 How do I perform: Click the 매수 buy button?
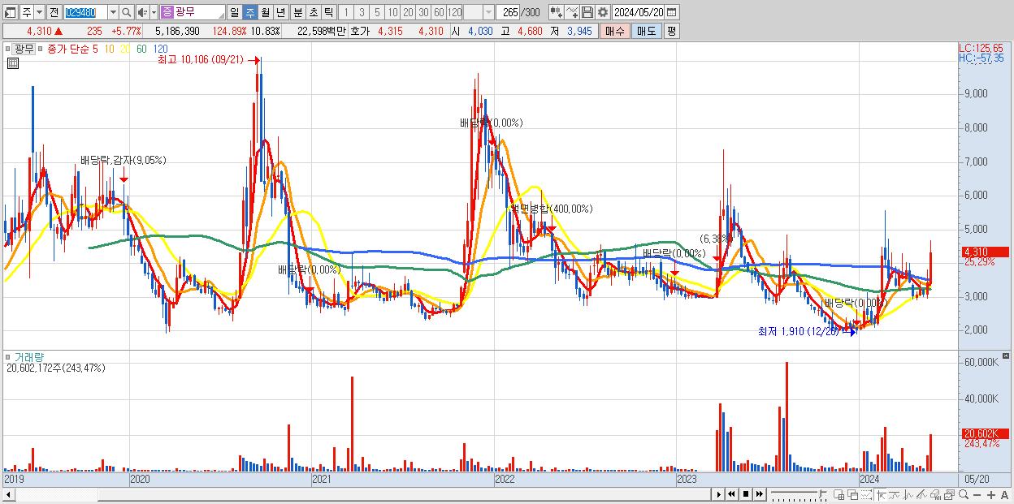[x=614, y=31]
